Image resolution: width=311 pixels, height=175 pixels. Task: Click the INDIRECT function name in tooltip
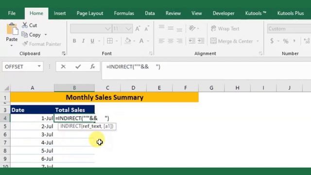(71, 126)
